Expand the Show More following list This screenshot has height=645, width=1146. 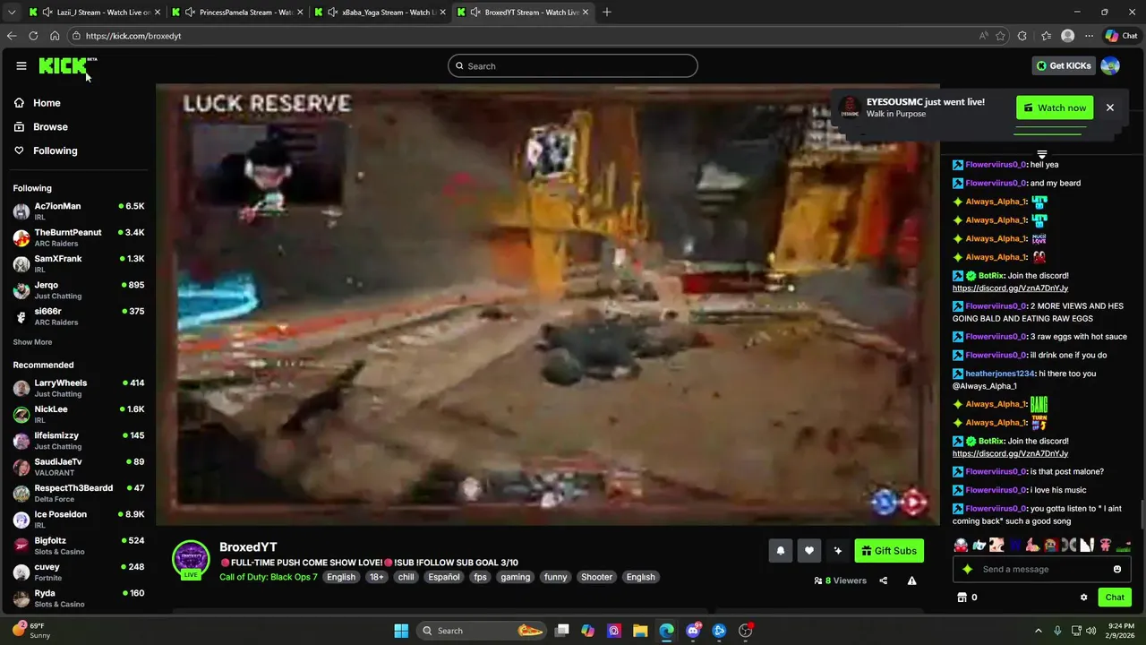click(x=32, y=342)
